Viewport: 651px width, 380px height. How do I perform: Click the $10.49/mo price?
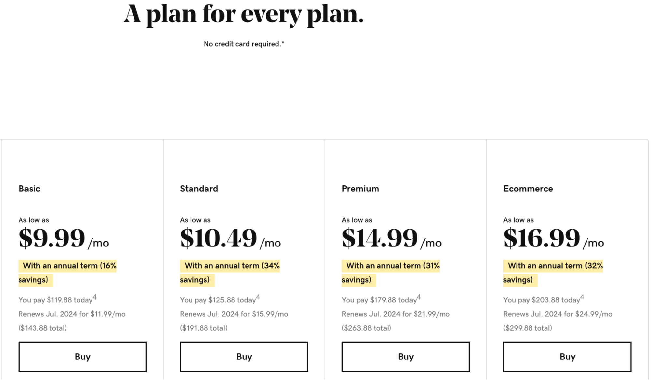[x=230, y=238]
